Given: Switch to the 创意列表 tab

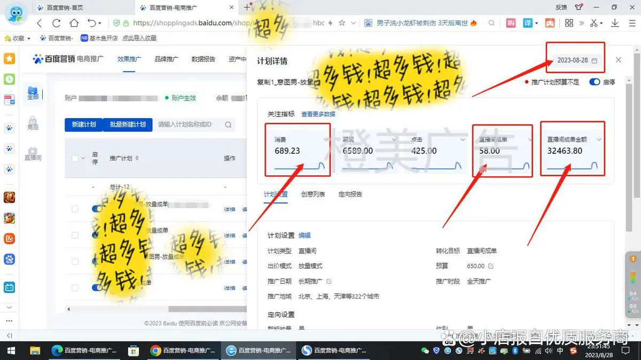Looking at the screenshot, I should (312, 194).
